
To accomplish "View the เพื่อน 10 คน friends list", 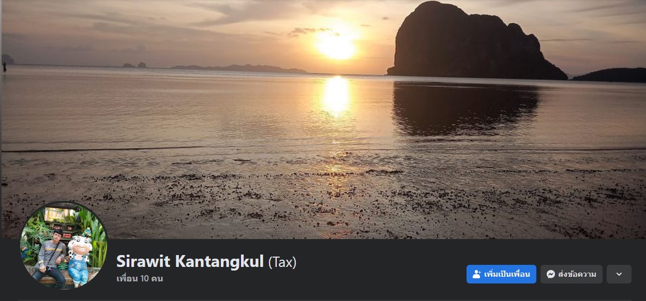I will coord(140,278).
